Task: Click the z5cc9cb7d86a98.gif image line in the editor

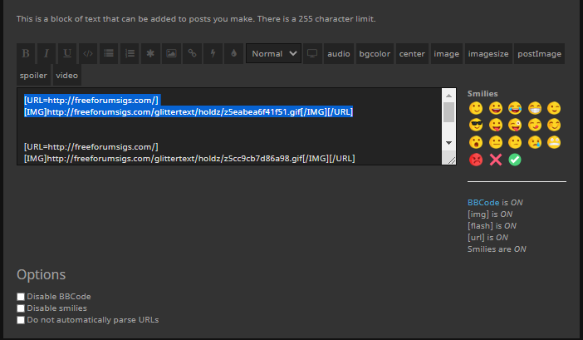Action: (x=189, y=159)
